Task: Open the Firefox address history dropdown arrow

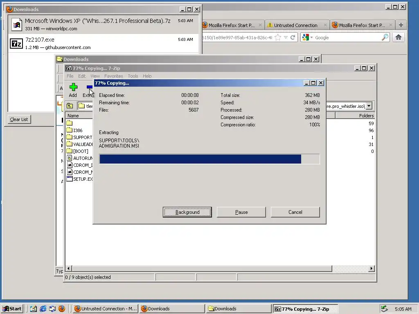Action: pos(286,37)
